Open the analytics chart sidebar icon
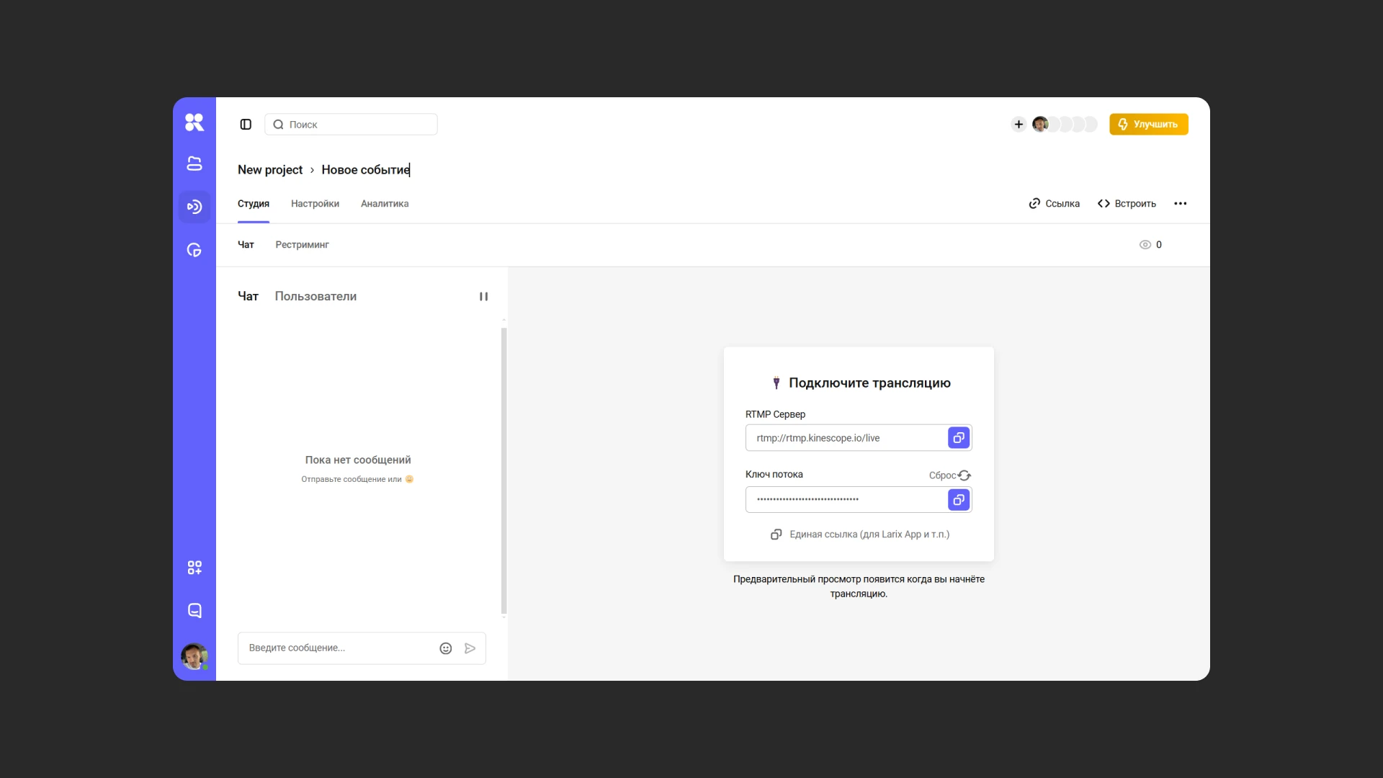 tap(194, 250)
